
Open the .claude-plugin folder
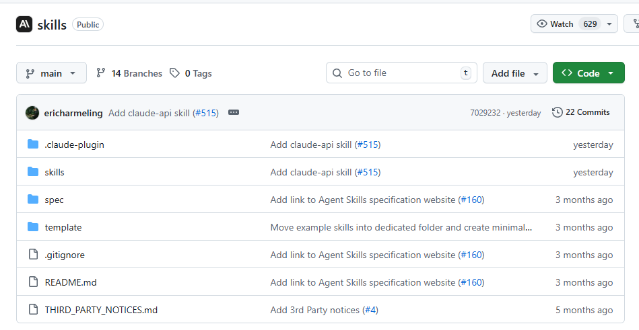74,145
